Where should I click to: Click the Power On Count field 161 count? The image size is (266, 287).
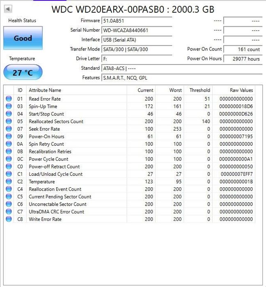(x=243, y=49)
